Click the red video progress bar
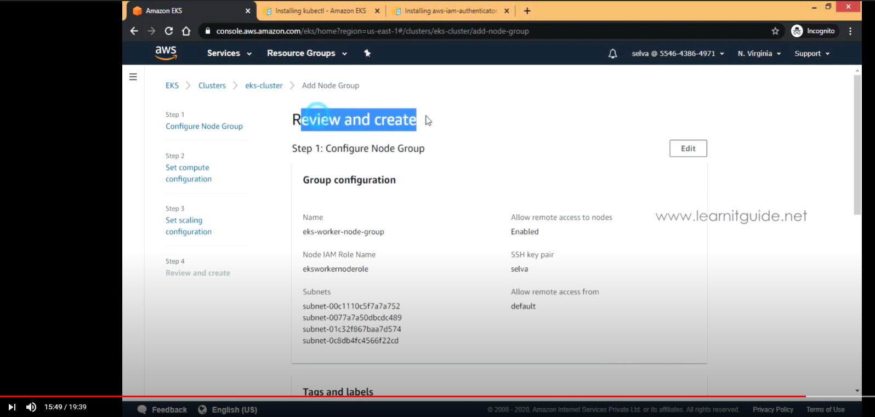Viewport: 875px width, 417px height. 403,396
